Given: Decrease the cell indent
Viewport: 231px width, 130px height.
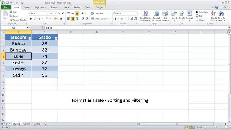Looking at the screenshot, I should click(83, 18).
